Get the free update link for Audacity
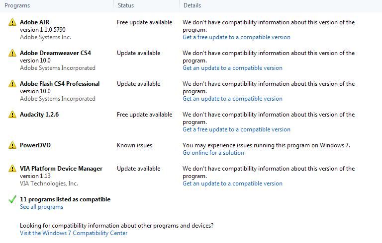382x243 pixels. pyautogui.click(x=236, y=129)
